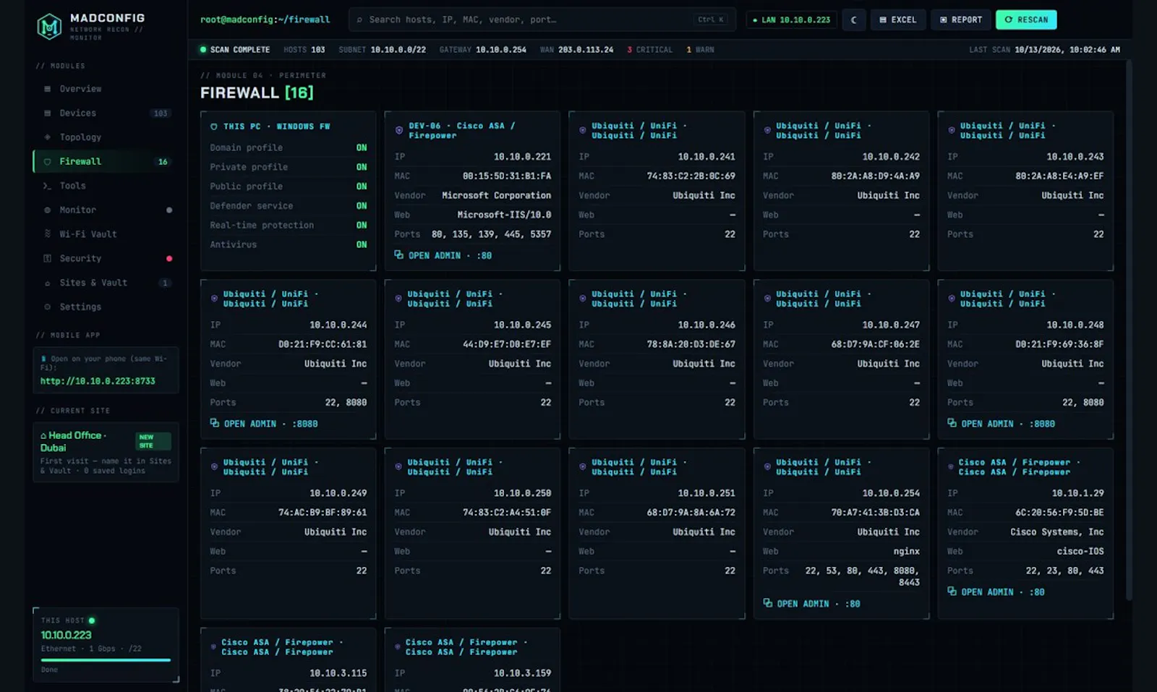Click the 10.10.0.241 UniFi card icon
The height and width of the screenshot is (692, 1157).
pyautogui.click(x=583, y=130)
